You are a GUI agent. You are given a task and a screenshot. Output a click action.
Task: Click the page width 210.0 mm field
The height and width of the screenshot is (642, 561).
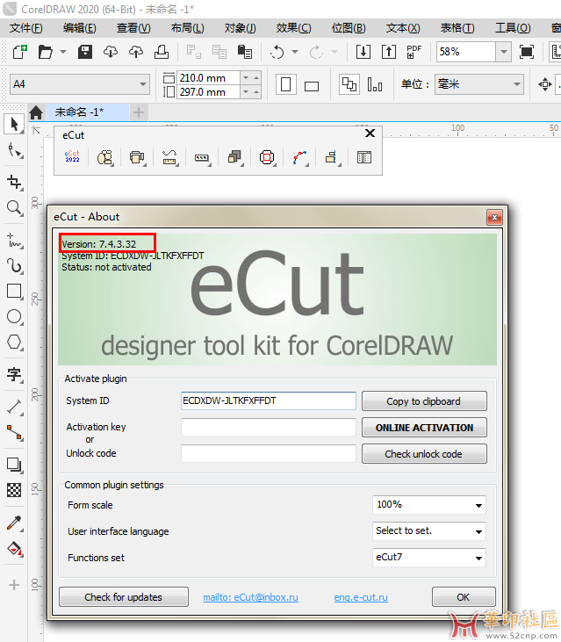pyautogui.click(x=208, y=78)
